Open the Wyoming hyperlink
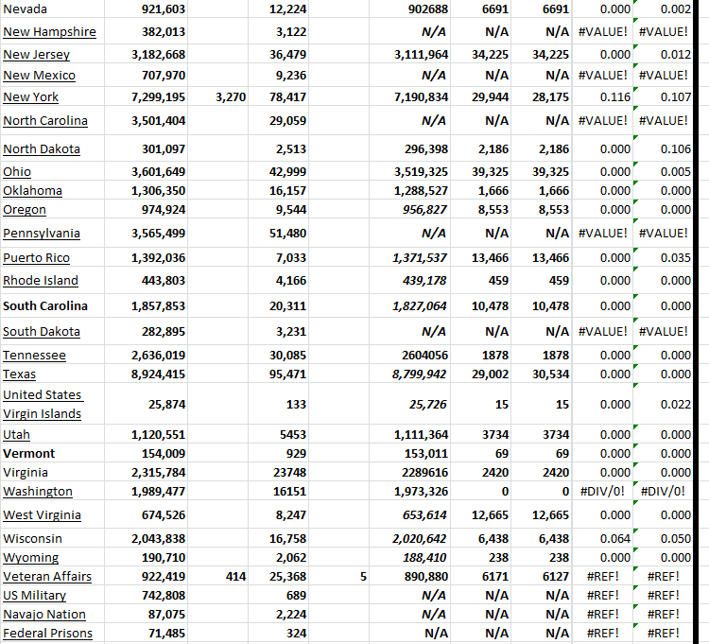This screenshot has height=644, width=709. (31, 558)
